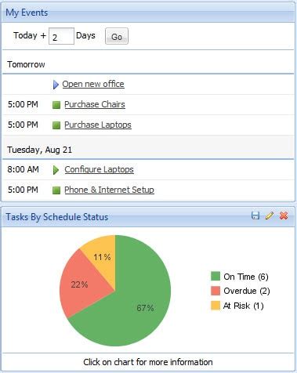The image size is (297, 373).
Task: Click green arrow icon beside Configure Laptops
Action: (x=56, y=170)
